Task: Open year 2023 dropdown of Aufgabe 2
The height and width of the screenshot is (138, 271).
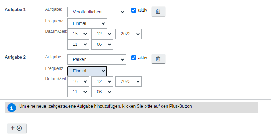Action: [x=128, y=81]
